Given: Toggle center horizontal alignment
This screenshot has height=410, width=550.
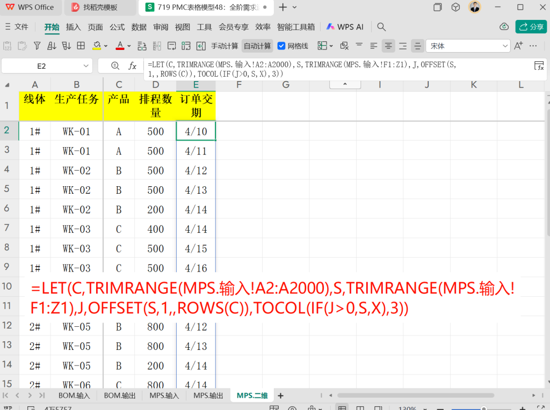Looking at the screenshot, I should [x=388, y=46].
